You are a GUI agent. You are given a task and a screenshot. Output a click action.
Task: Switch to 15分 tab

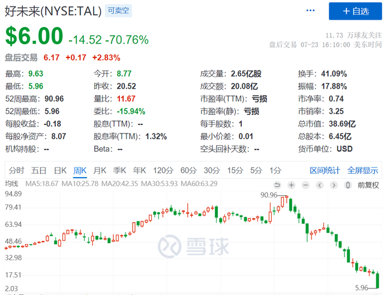(x=235, y=171)
